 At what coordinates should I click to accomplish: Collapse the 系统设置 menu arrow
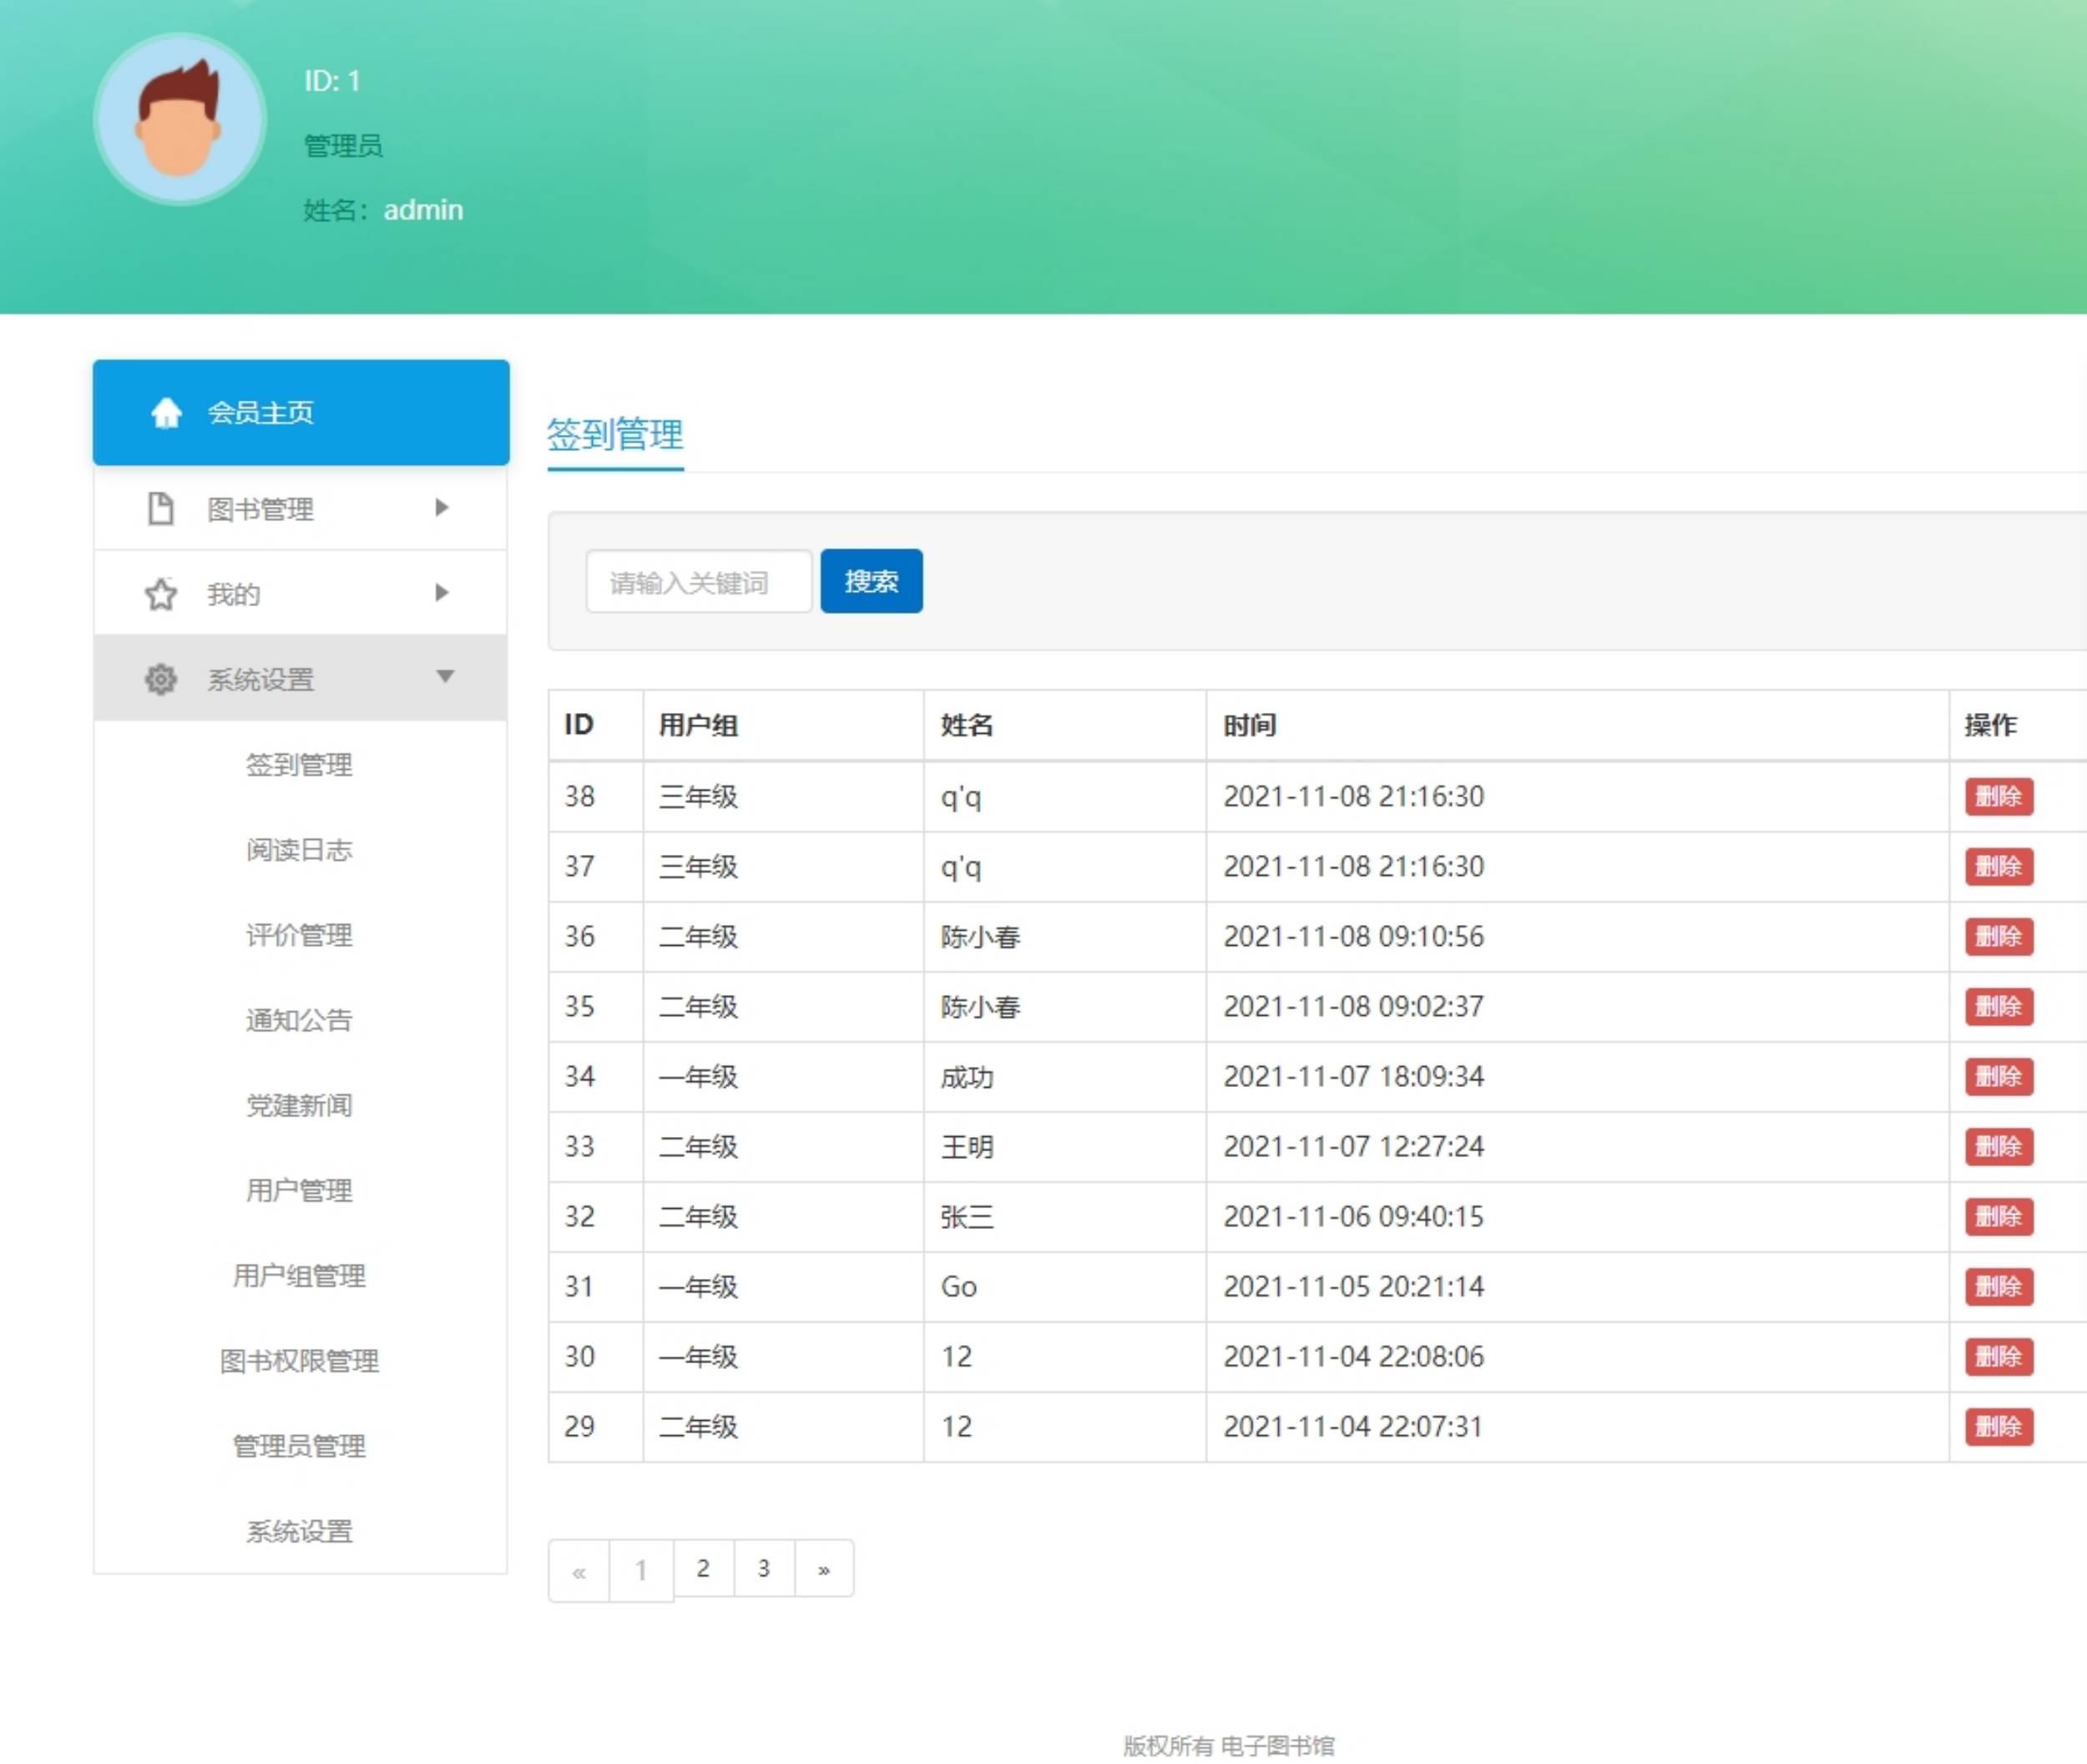[x=445, y=677]
